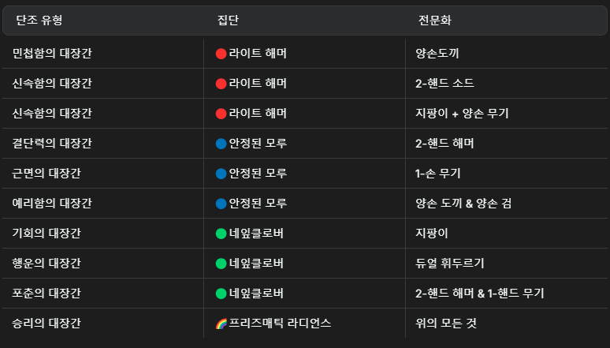Click the blue circle in the 근면의 대장간 row
Viewport: 610px width, 348px height.
(221, 174)
